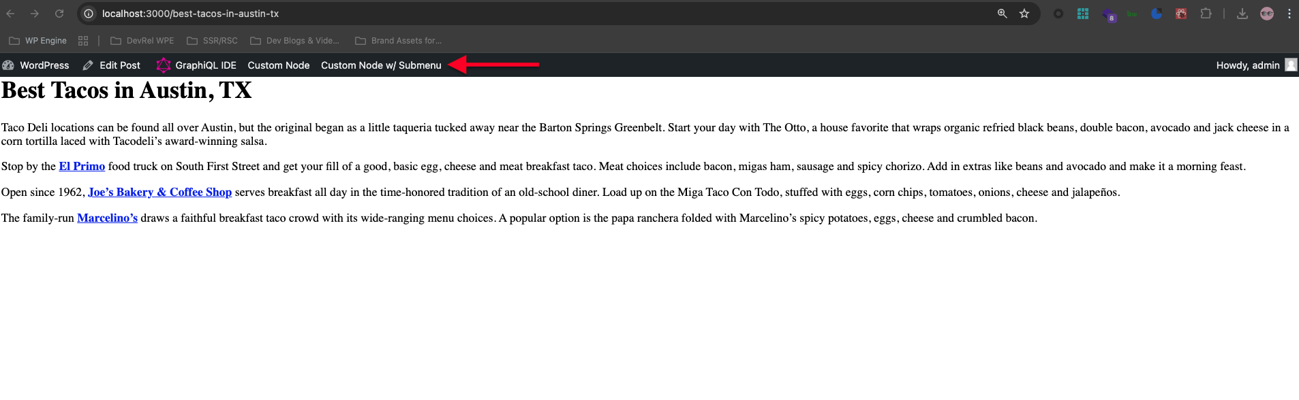Open the Brand Assets for... bookmark folder
1299x400 pixels.
point(399,41)
